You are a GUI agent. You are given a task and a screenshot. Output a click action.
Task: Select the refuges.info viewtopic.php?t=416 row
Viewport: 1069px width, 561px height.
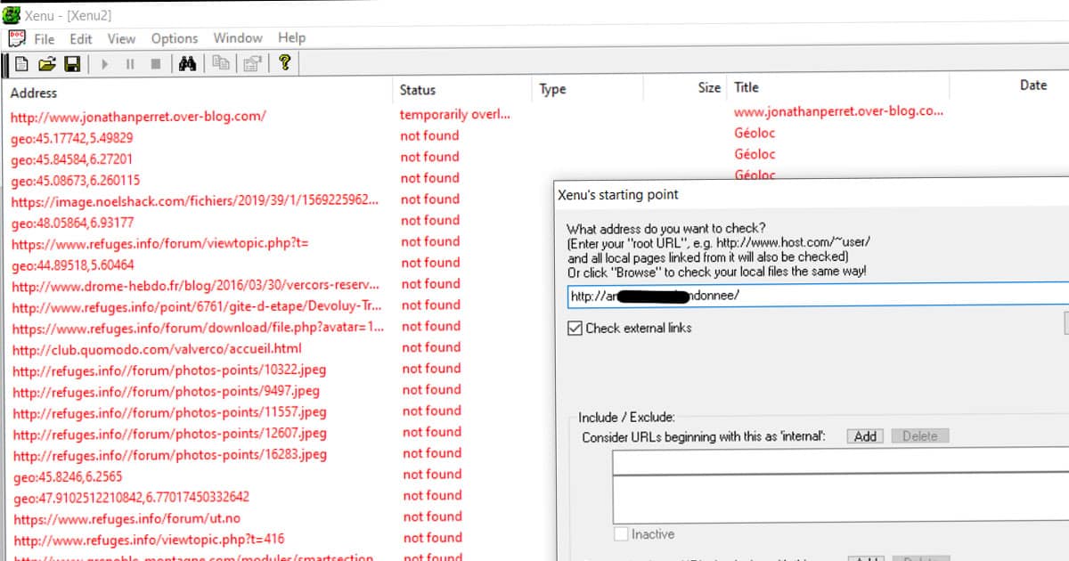[x=150, y=540]
